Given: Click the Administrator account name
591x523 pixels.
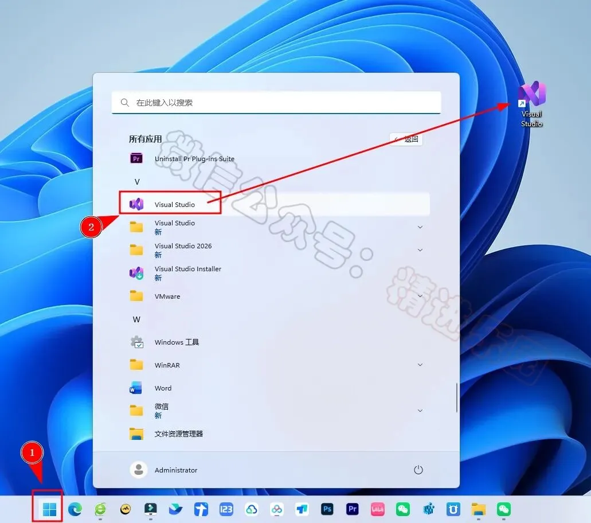Looking at the screenshot, I should coord(176,470).
